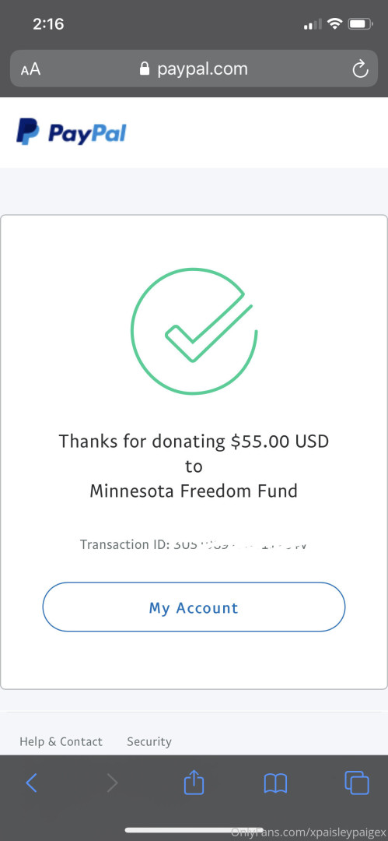Tap the 2:16 clock in status bar
The height and width of the screenshot is (841, 388).
coord(48,24)
